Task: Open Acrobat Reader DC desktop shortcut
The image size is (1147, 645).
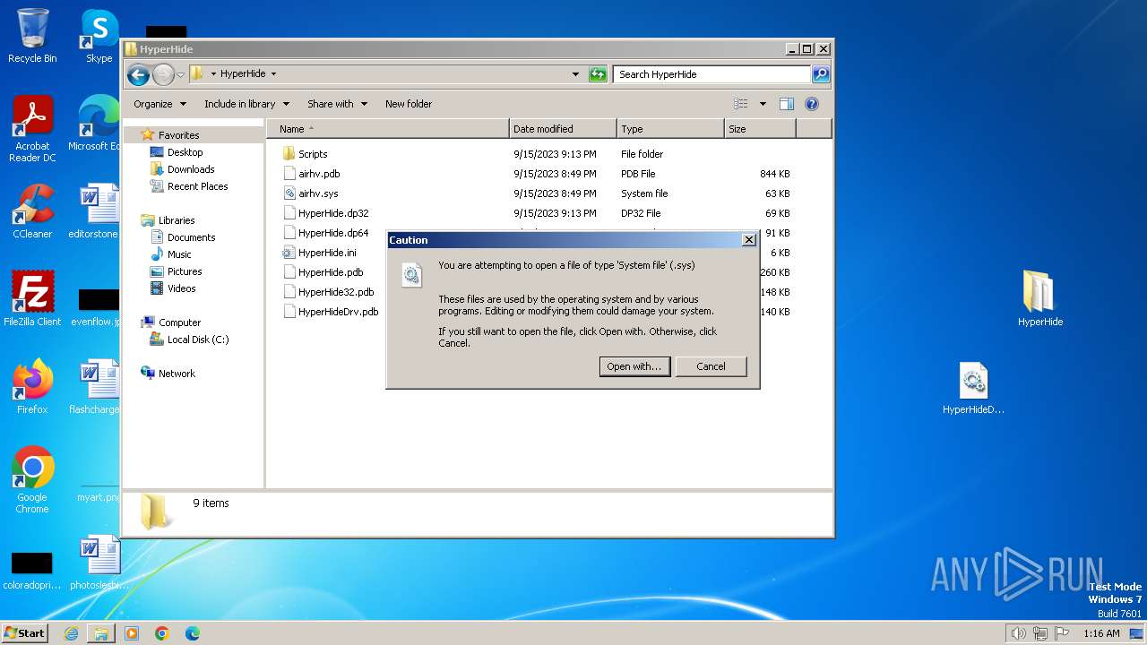Action: [32, 129]
